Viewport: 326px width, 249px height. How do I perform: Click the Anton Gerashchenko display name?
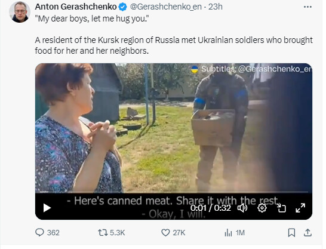76,7
